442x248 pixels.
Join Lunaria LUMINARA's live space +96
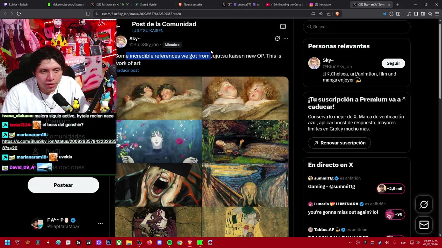click(x=394, y=214)
